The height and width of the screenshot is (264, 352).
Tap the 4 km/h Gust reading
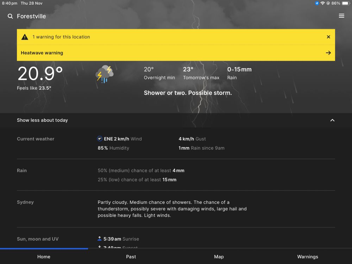point(192,139)
